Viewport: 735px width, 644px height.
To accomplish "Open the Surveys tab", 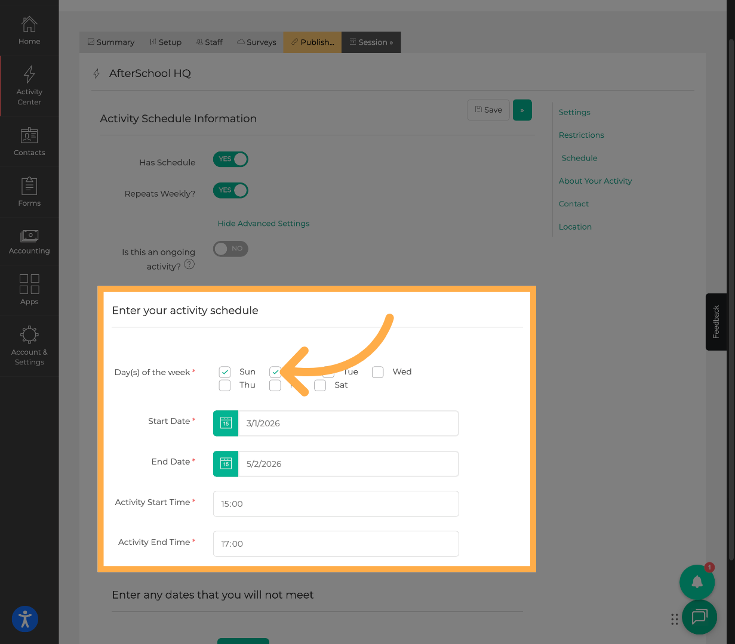I will [257, 42].
